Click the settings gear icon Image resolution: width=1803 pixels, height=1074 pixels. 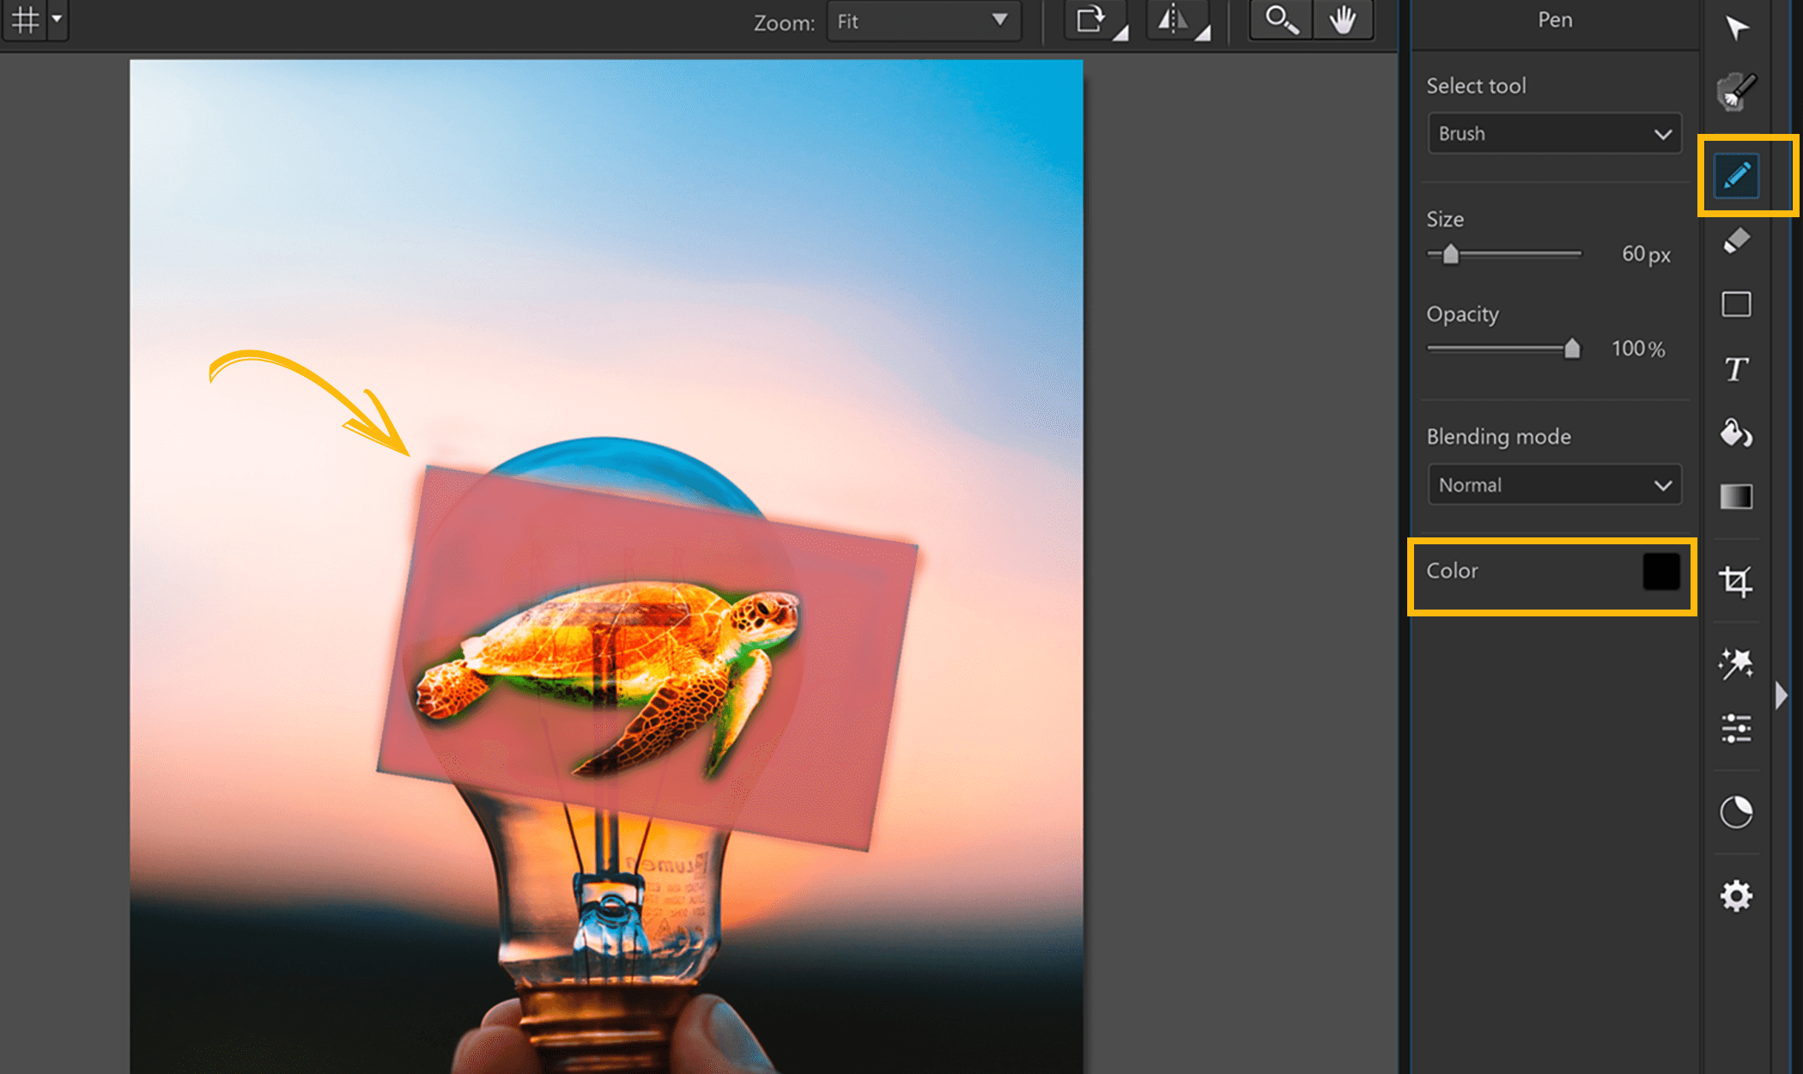[1736, 895]
